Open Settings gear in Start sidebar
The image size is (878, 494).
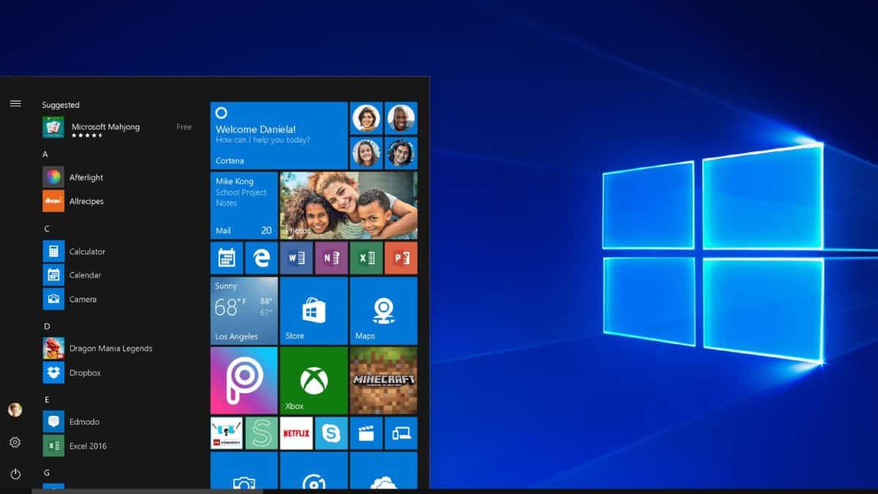point(15,442)
